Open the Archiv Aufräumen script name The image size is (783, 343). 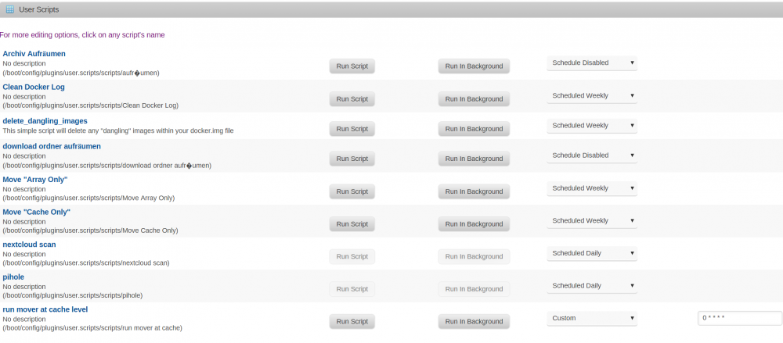tap(34, 53)
